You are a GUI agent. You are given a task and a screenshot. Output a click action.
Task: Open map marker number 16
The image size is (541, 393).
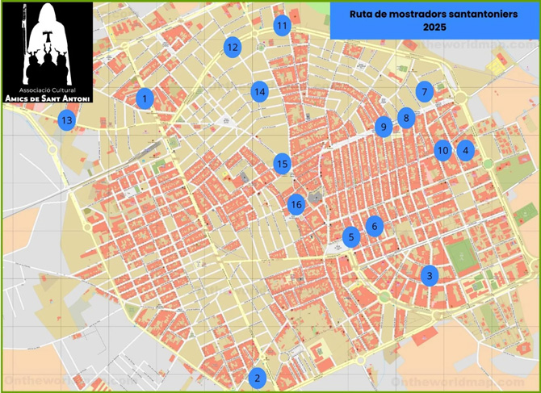click(296, 204)
